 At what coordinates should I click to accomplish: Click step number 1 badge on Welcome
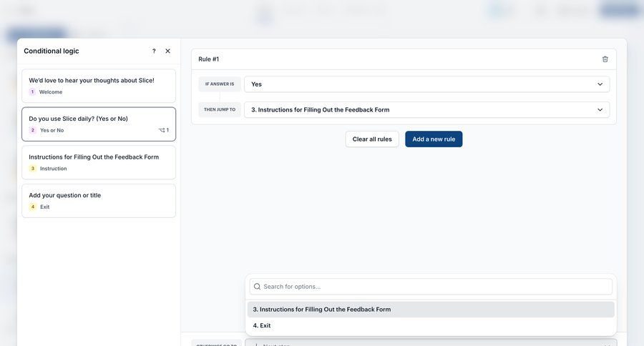32,92
